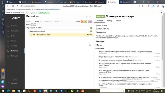Expand step with 'Организация' dropdown list
Screen dimensions: 165x93
point(125,64)
